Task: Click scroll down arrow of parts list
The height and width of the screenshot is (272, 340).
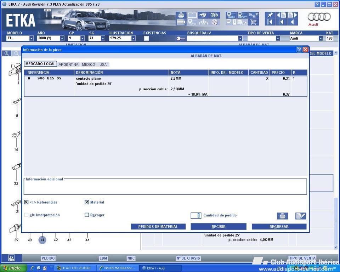Action: click(x=336, y=247)
